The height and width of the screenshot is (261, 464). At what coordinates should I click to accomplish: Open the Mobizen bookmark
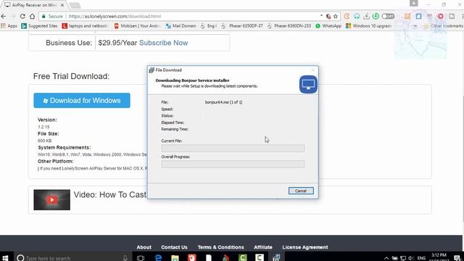pyautogui.click(x=137, y=26)
